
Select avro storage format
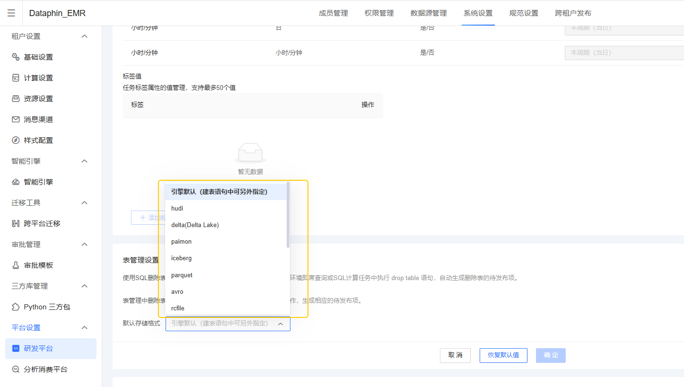tap(226, 291)
